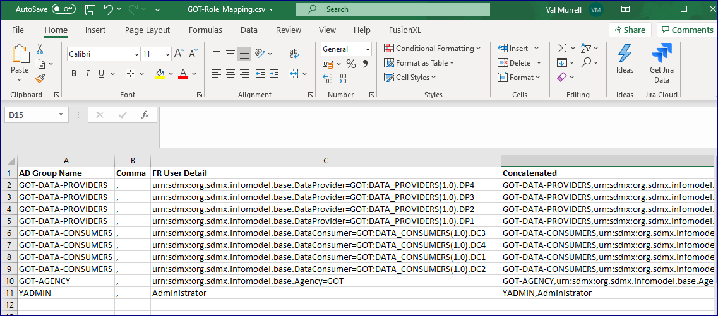Open the Comments button
Viewport: 718px width, 316px height.
click(686, 30)
